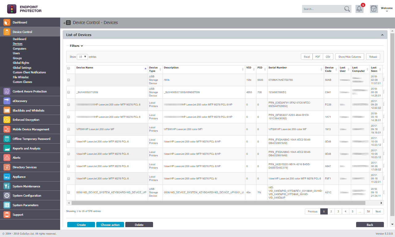Select the checkbox for _SUV400S37120G device
The height and width of the screenshot is (237, 395).
(69, 92)
